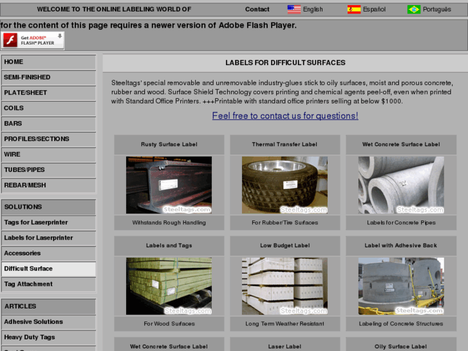Click the SOLUTIONS section header
This screenshot has width=468, height=351.
pos(49,207)
